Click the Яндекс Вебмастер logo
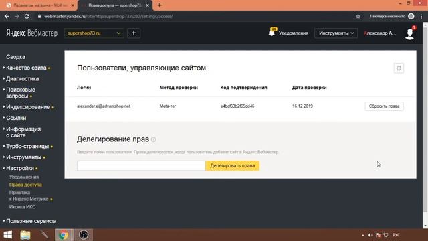This screenshot has width=428, height=241. tap(31, 33)
